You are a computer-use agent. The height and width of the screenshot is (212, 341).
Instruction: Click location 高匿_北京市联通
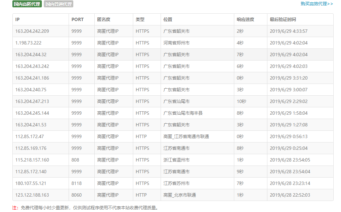coord(180,196)
